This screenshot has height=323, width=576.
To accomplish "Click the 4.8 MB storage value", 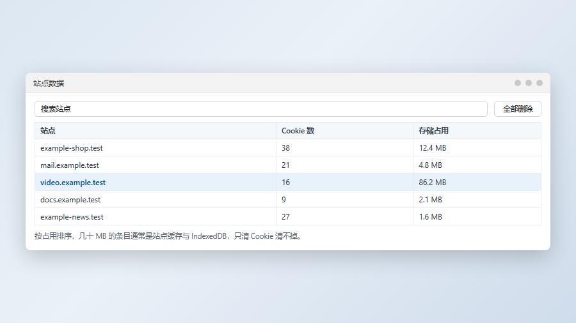I will (x=430, y=165).
